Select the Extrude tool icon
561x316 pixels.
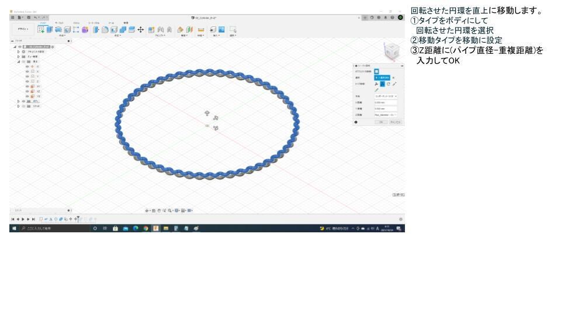coord(49,30)
